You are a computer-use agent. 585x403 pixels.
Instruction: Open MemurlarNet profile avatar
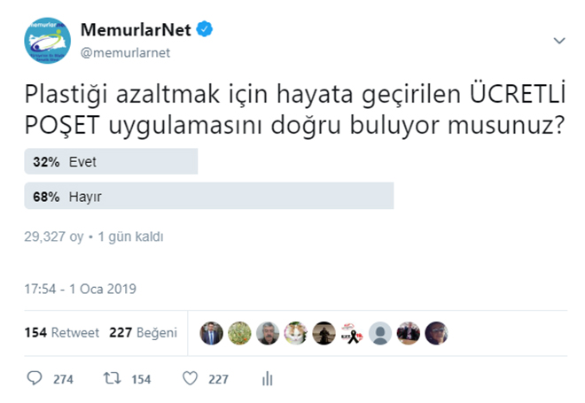click(47, 40)
